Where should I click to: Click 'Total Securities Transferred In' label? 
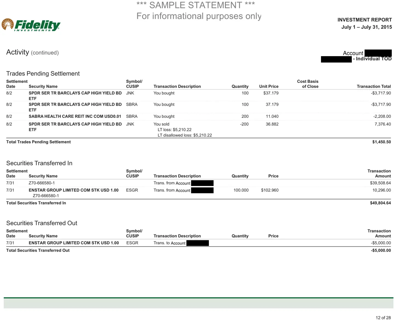point(36,203)
